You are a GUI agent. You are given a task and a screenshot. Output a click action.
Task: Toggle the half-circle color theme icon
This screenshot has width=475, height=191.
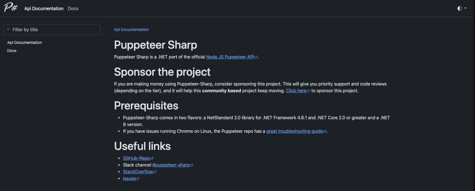(460, 8)
